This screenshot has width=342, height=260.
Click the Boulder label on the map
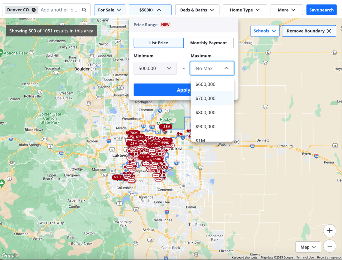point(82,69)
